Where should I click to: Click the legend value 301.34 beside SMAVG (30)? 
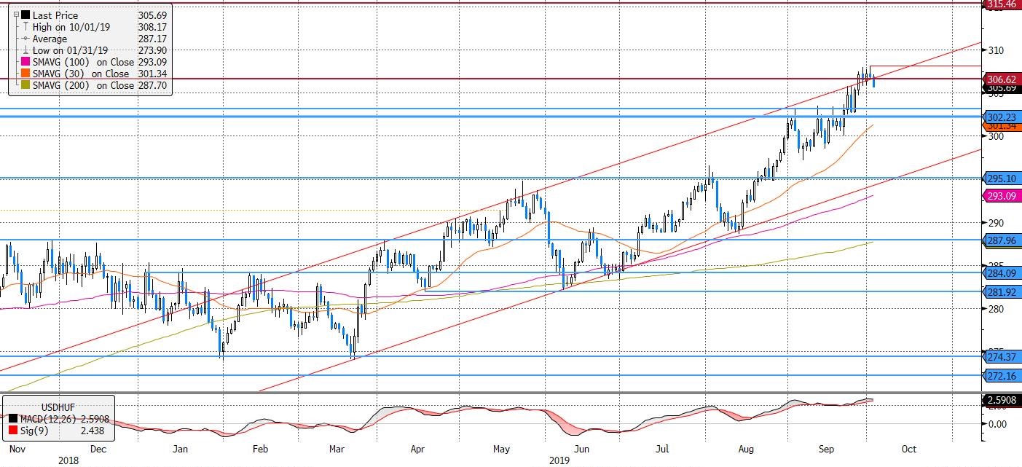tap(152, 74)
